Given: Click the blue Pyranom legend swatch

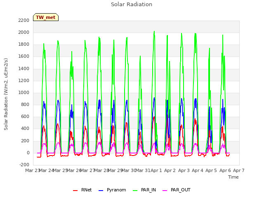Looking at the screenshot, I should [101, 191].
